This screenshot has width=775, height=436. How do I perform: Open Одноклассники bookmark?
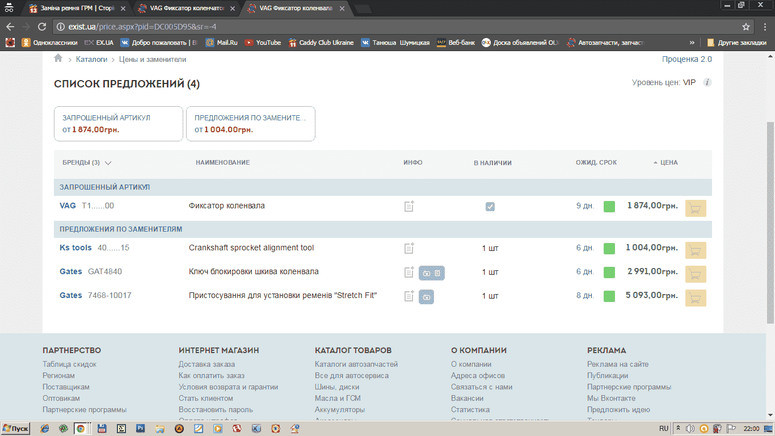coord(49,43)
